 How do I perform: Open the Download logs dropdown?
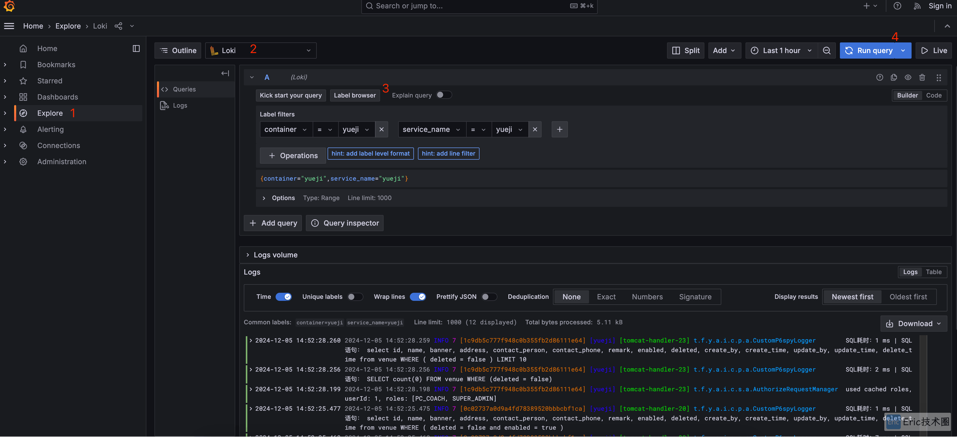(x=914, y=324)
